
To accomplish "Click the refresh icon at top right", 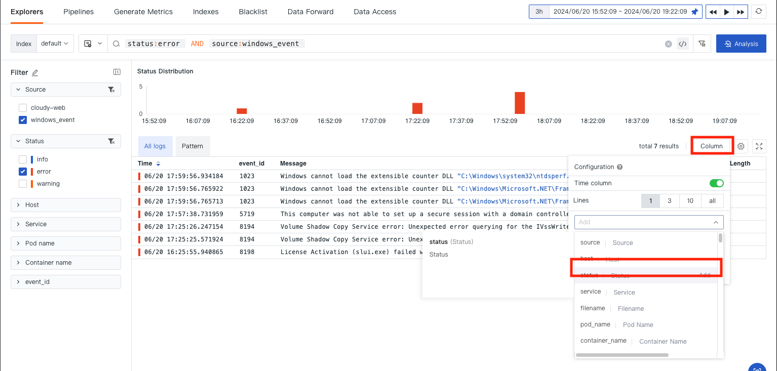I will pos(759,11).
